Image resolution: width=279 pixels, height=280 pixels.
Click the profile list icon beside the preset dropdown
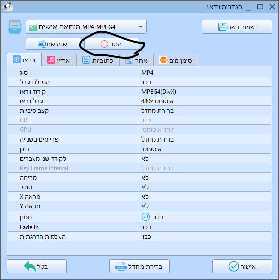tap(15, 27)
